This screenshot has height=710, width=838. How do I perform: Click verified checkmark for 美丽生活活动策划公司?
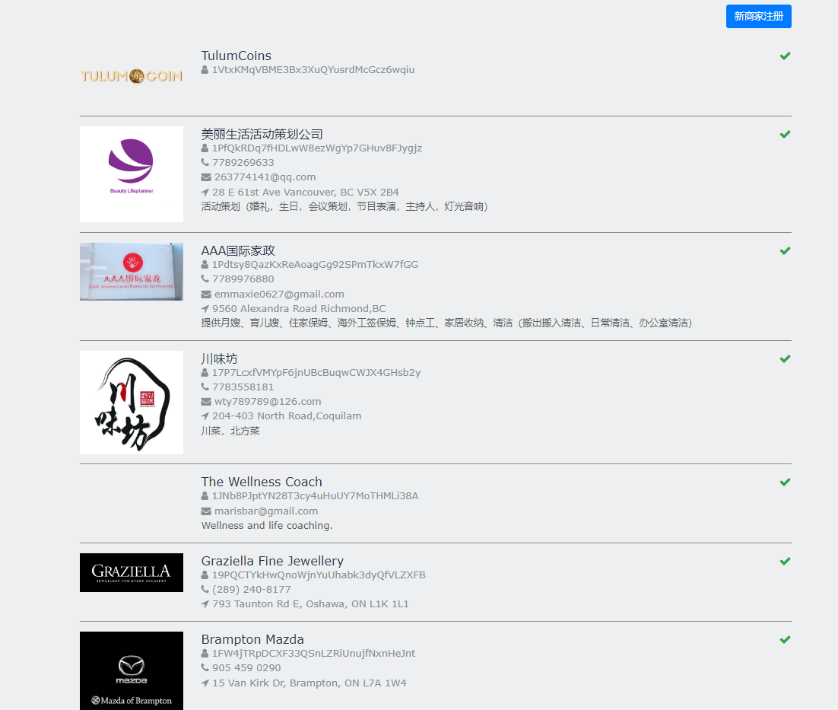pyautogui.click(x=785, y=134)
